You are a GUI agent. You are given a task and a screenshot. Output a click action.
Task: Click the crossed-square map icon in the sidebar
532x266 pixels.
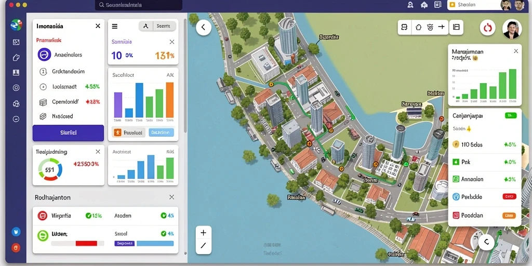pyautogui.click(x=16, y=42)
